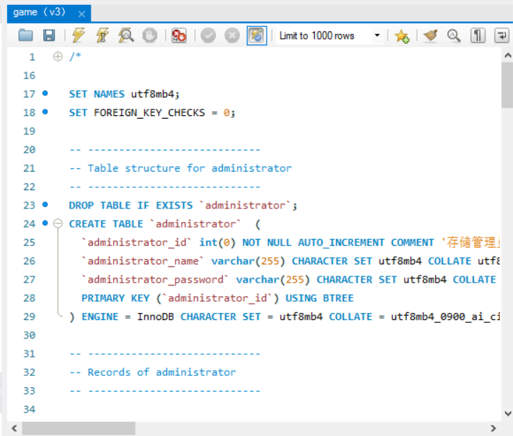
Task: Click the statement marker dot on line 24
Action: coord(45,223)
